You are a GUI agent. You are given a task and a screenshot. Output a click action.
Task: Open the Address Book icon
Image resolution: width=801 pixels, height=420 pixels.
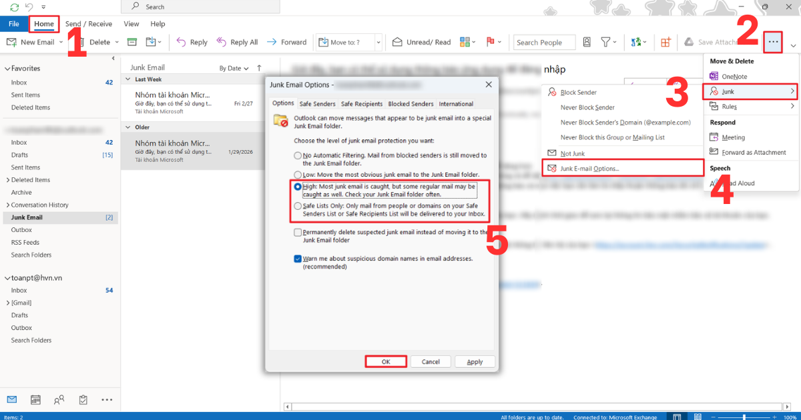(x=587, y=41)
